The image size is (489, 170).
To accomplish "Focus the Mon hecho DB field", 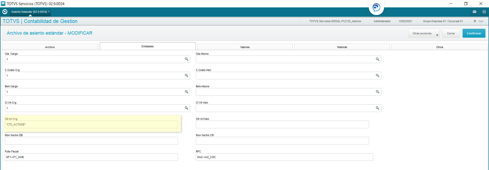I will point(91,141).
